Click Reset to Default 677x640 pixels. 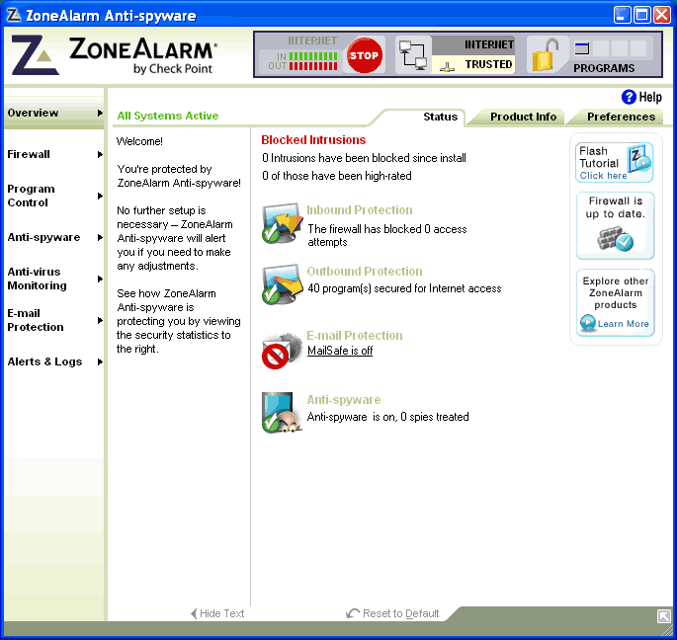click(392, 613)
